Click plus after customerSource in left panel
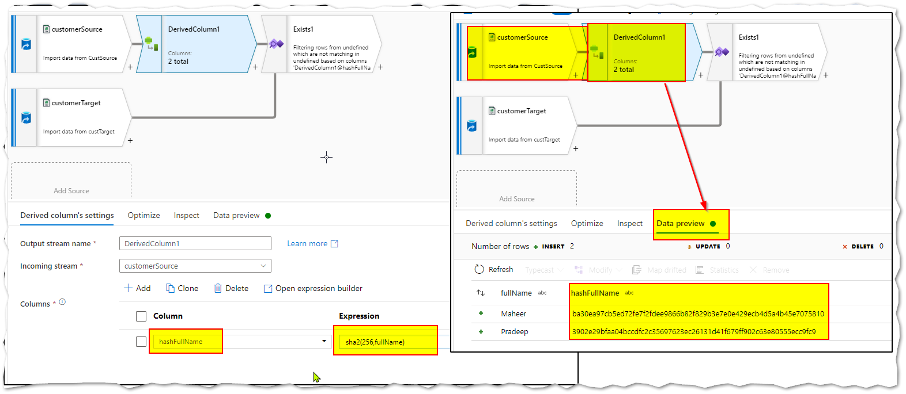The height and width of the screenshot is (394, 906). pos(130,67)
